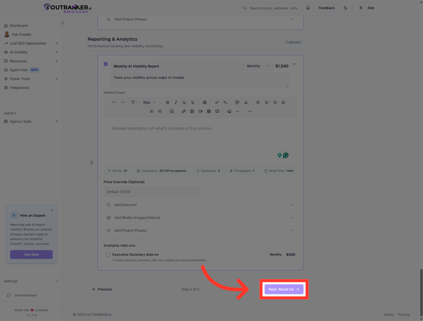Undo the last edit in Detailed Scope
Screen dimensions: 423x321
[x=114, y=103]
